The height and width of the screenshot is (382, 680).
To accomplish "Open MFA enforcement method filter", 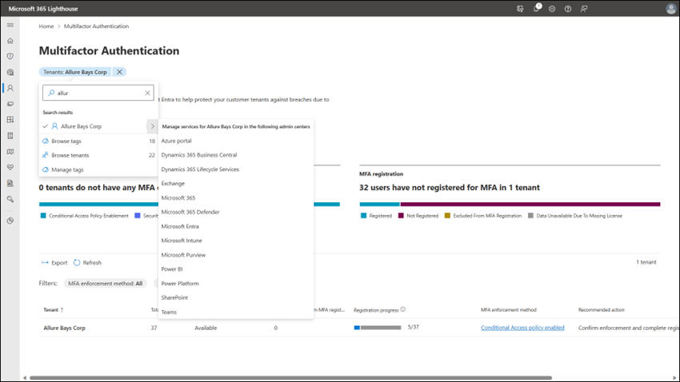I will pos(105,284).
